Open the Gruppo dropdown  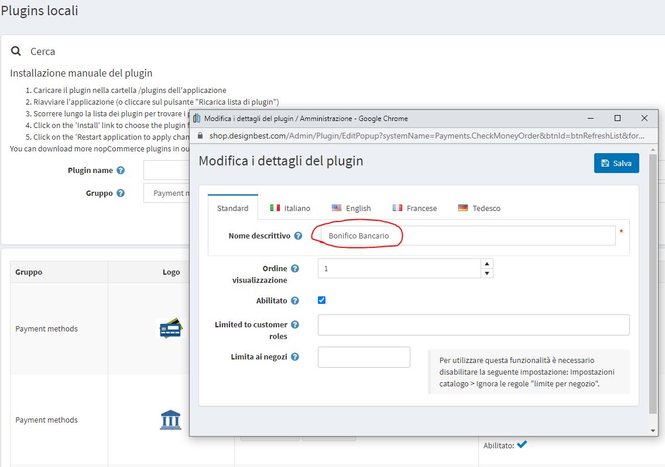[x=167, y=193]
